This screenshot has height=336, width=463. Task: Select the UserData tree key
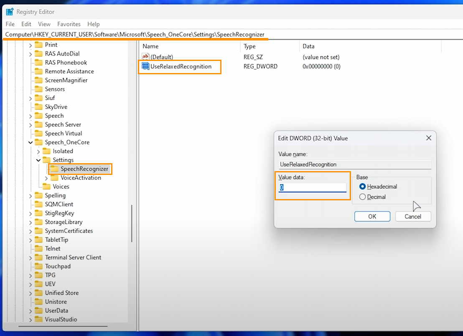[x=56, y=311]
